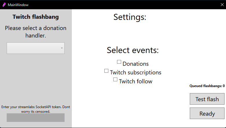Select the Twitch follow label text
This screenshot has height=128, width=226.
click(136, 81)
